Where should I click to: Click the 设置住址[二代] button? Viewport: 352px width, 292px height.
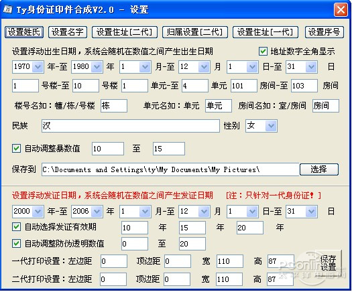[x=125, y=32]
